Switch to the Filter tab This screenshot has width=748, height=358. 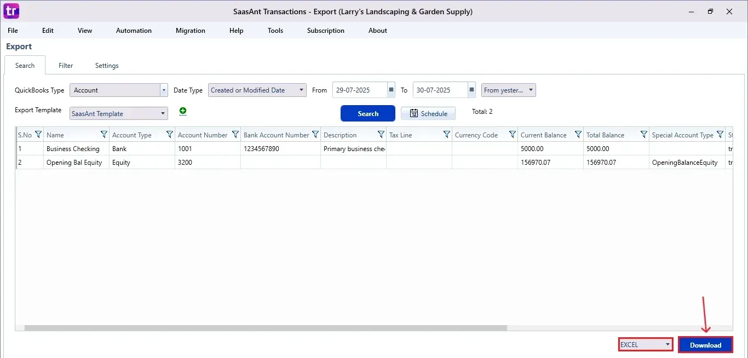(x=66, y=65)
